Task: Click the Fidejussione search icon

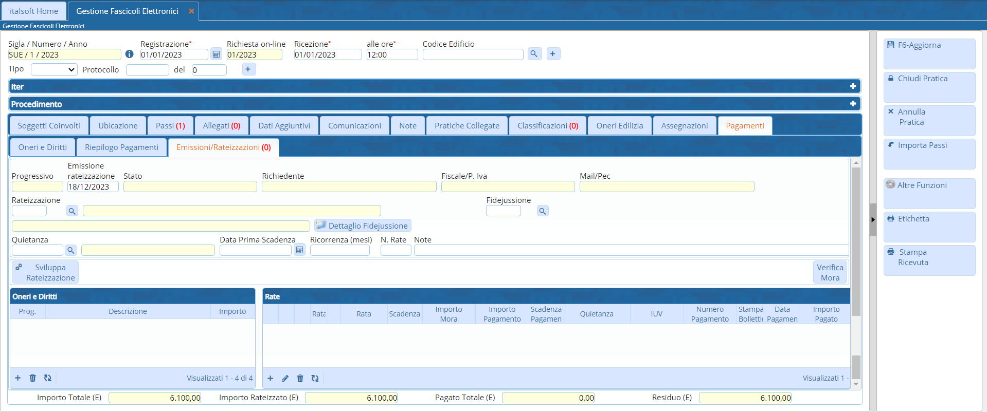Action: pos(543,211)
